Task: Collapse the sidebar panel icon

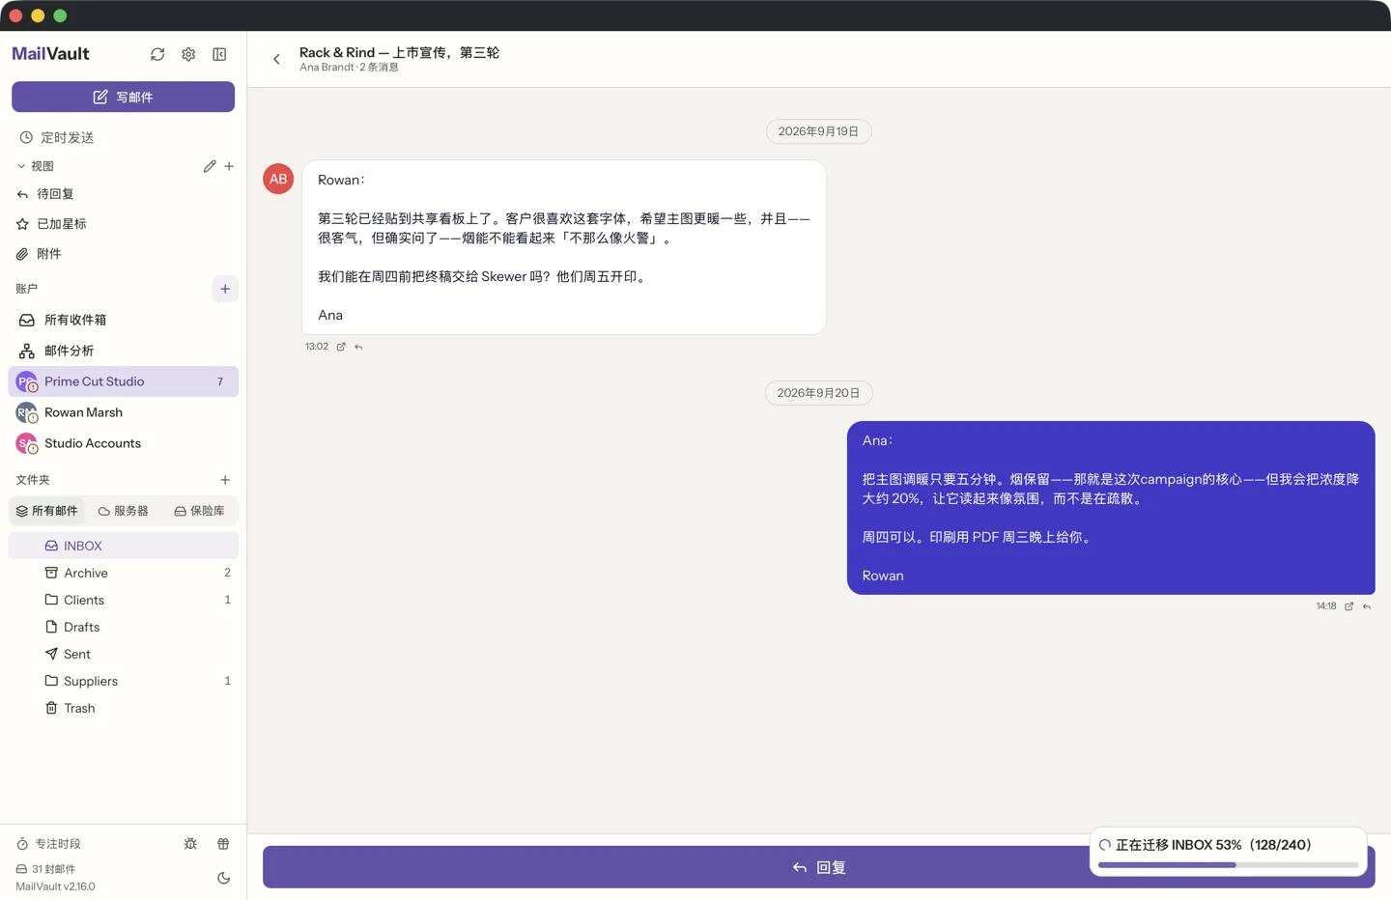Action: [219, 54]
